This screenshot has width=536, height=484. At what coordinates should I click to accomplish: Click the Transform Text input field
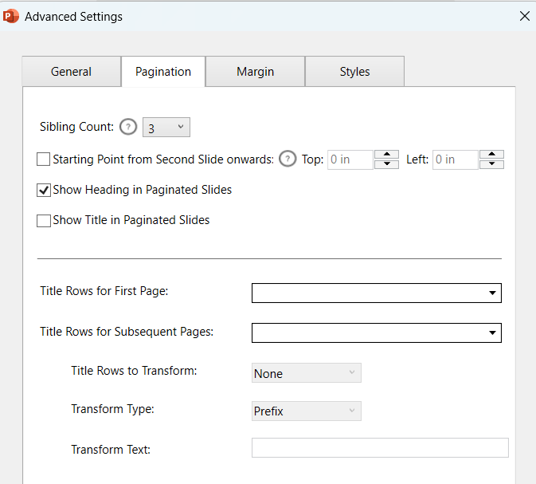[x=380, y=447]
